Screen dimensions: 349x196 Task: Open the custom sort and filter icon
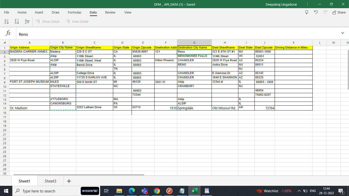point(27,21)
